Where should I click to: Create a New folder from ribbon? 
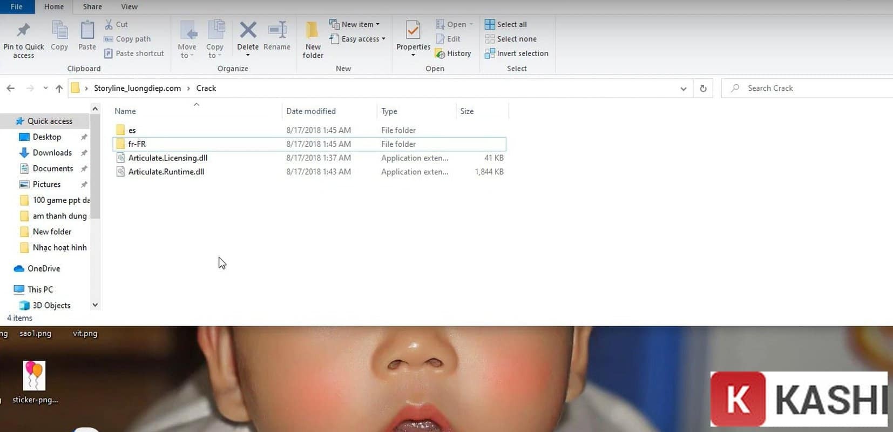[x=313, y=40]
